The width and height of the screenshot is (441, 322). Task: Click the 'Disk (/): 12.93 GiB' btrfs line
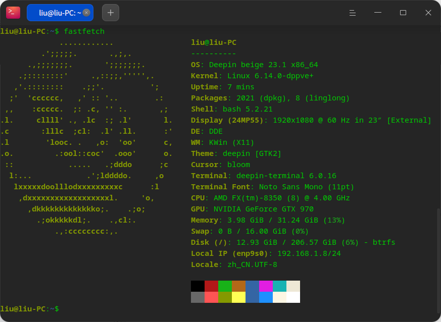[x=293, y=242]
